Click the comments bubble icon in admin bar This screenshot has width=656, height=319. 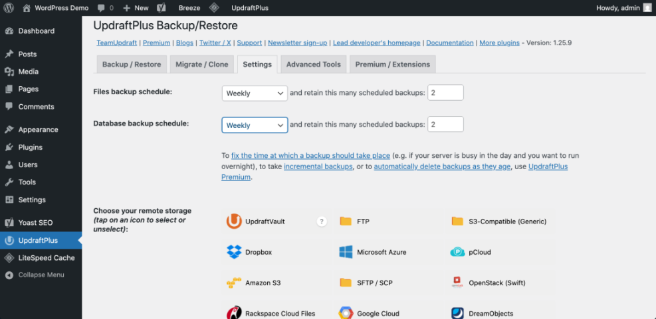click(101, 8)
